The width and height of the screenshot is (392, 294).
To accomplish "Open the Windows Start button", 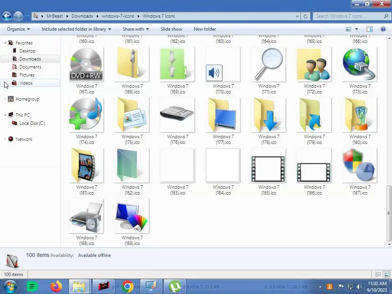I will 10,286.
